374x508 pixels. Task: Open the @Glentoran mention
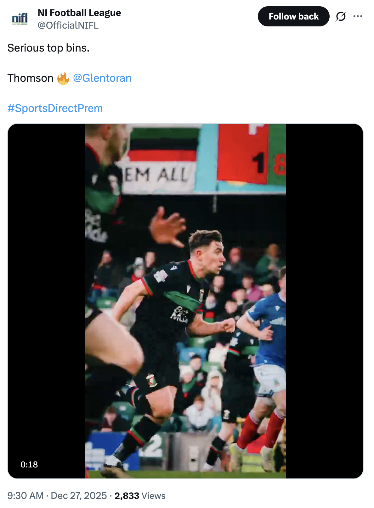[x=102, y=78]
